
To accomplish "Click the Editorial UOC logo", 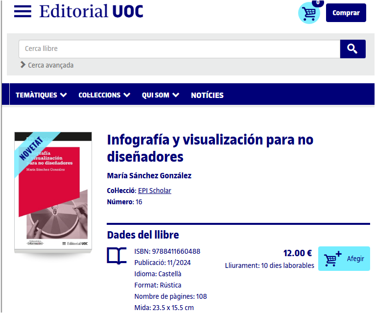I will coord(91,11).
